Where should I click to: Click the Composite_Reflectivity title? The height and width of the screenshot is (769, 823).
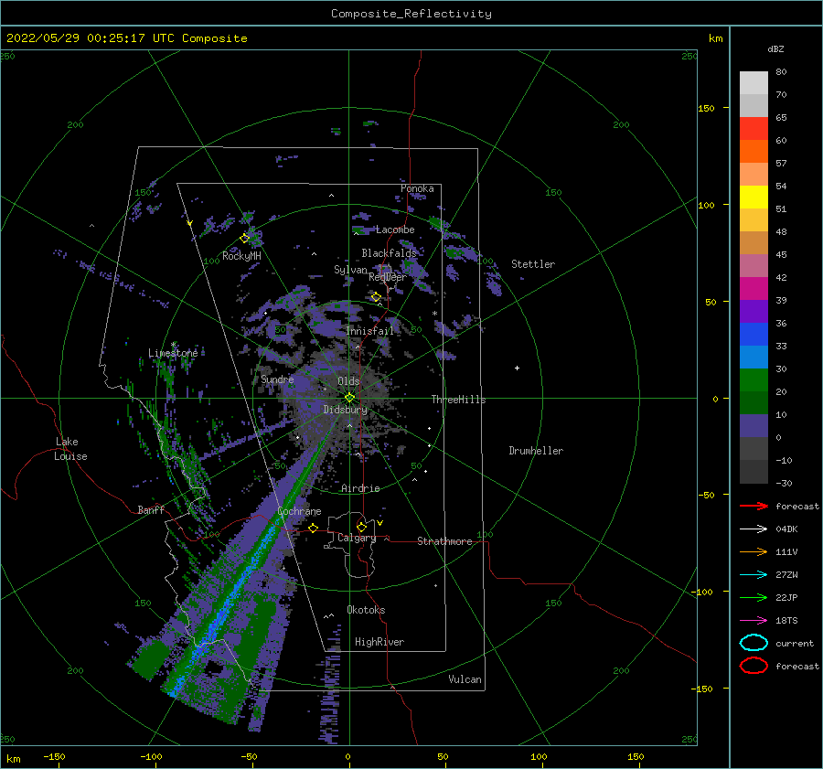pyautogui.click(x=411, y=14)
